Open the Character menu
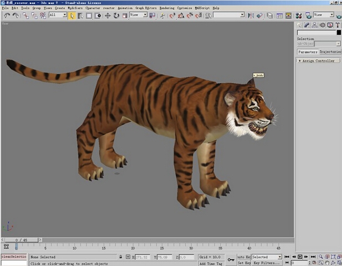The image size is (342, 266). [x=93, y=8]
